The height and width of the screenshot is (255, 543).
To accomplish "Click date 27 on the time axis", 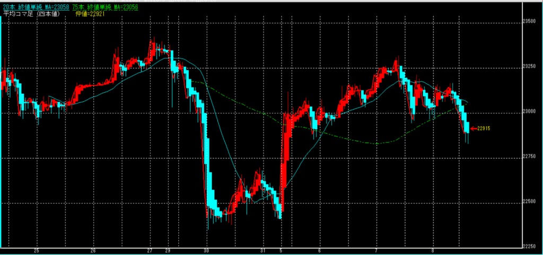I will click(150, 251).
